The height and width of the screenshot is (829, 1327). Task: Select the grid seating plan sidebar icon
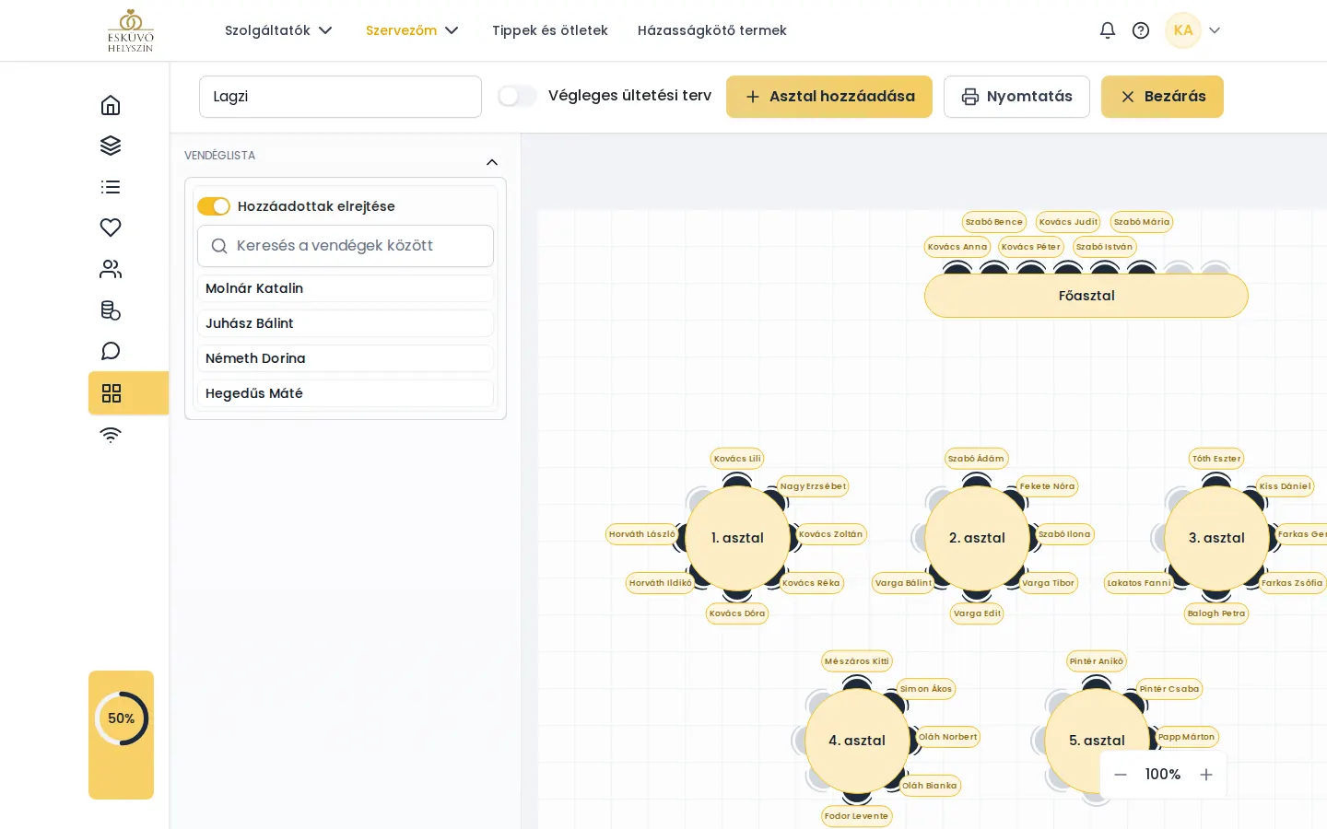point(112,393)
